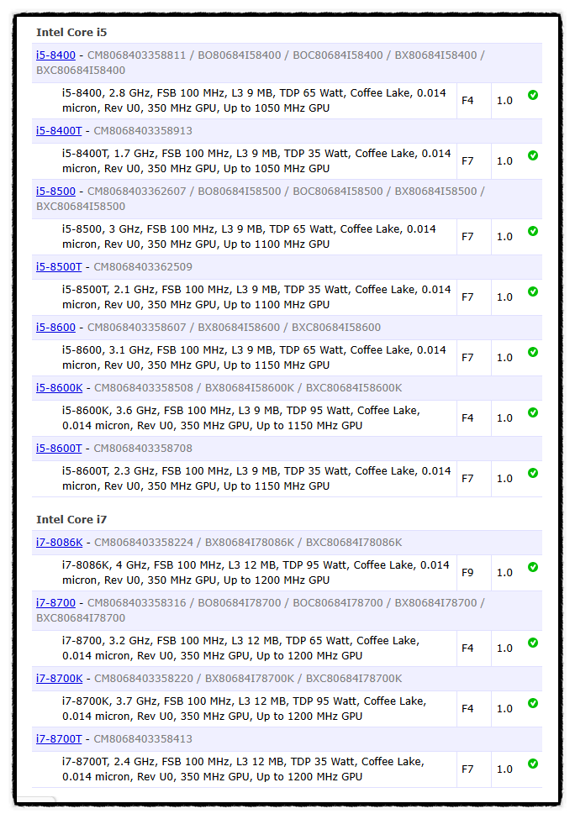Click the Intel Core i7 section heading

click(x=71, y=520)
